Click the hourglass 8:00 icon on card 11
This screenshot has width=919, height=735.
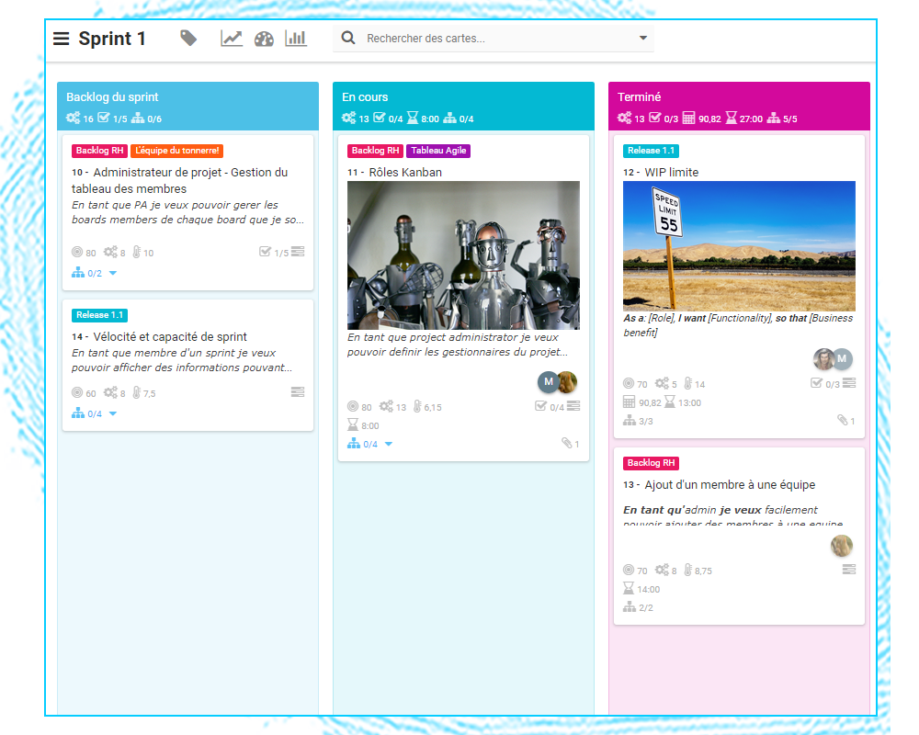tap(353, 425)
